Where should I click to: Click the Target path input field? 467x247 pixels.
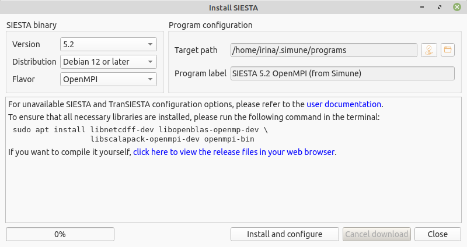(324, 50)
